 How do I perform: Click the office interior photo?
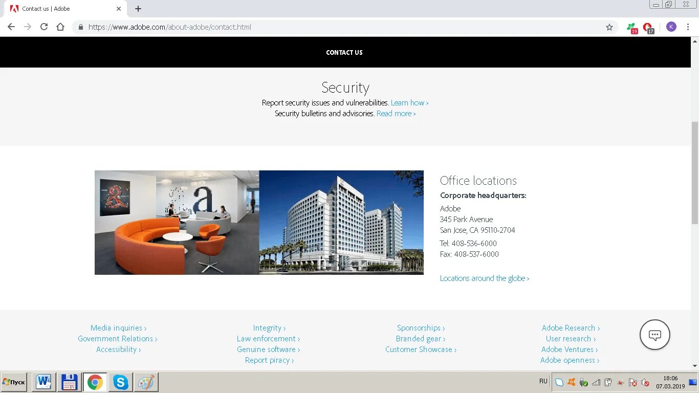click(177, 223)
